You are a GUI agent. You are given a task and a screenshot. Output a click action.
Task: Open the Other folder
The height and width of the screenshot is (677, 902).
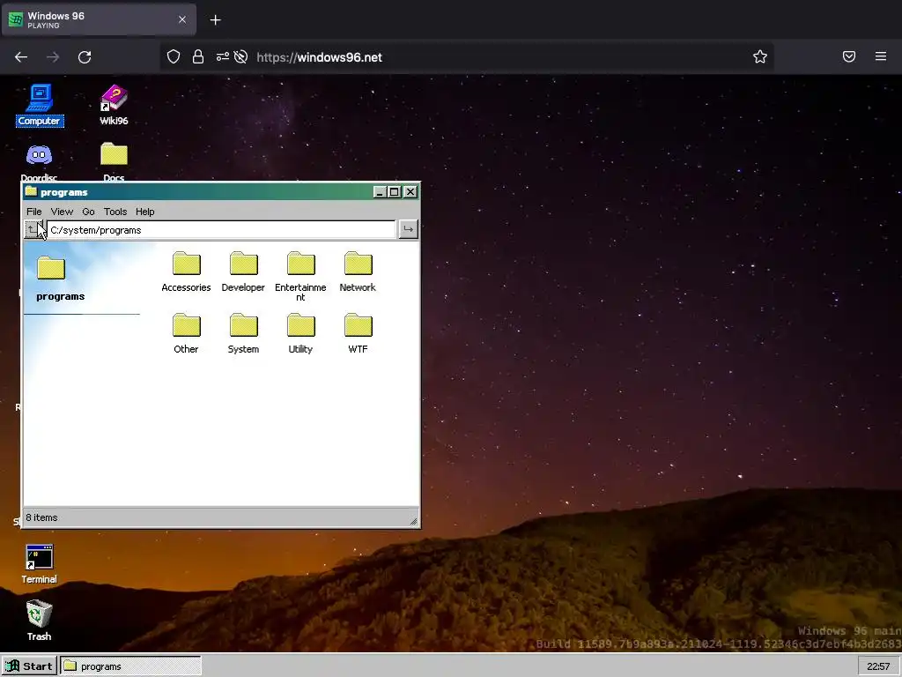pos(186,333)
